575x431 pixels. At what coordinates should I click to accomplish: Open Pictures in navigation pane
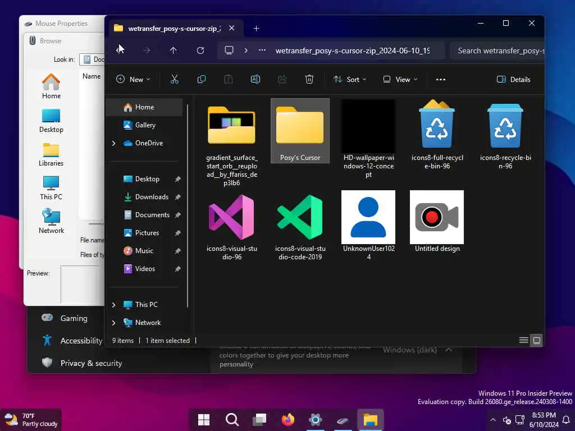pos(147,233)
